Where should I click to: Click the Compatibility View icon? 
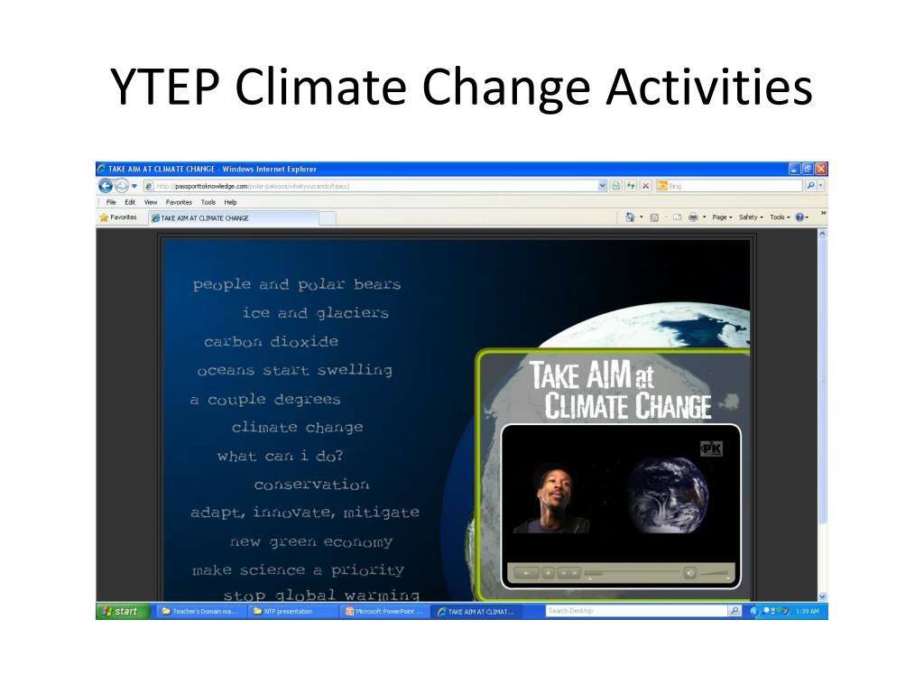615,186
